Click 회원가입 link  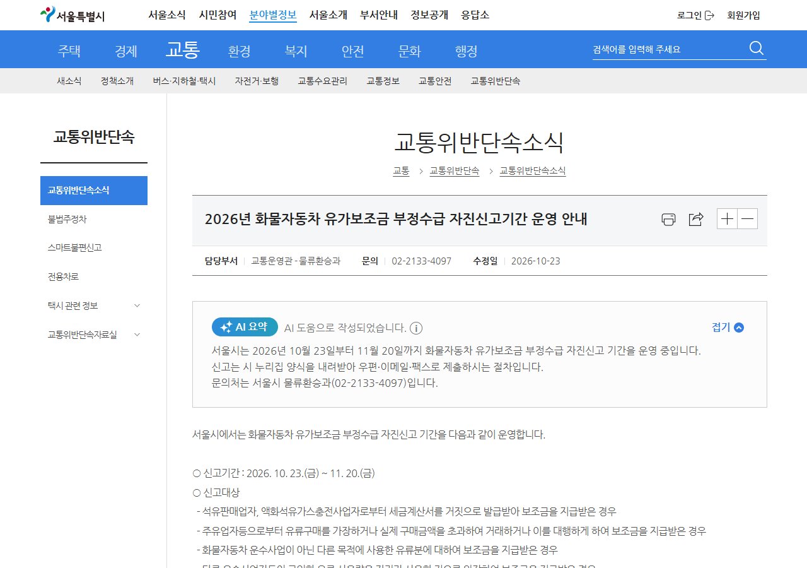pyautogui.click(x=744, y=15)
